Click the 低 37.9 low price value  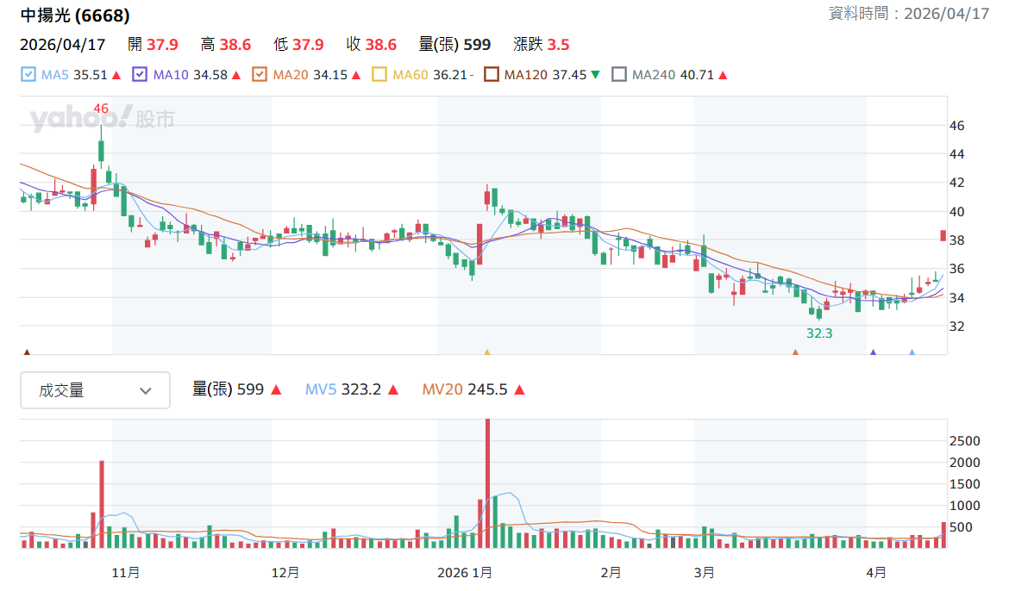298,45
